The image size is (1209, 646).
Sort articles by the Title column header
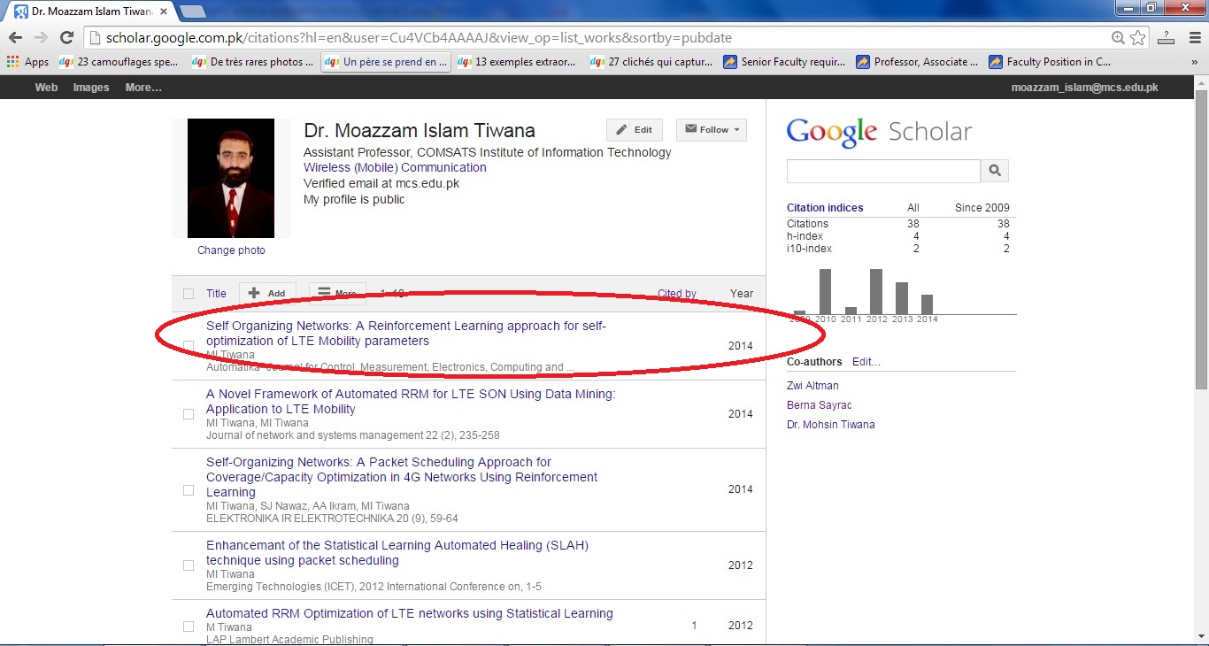click(x=216, y=294)
